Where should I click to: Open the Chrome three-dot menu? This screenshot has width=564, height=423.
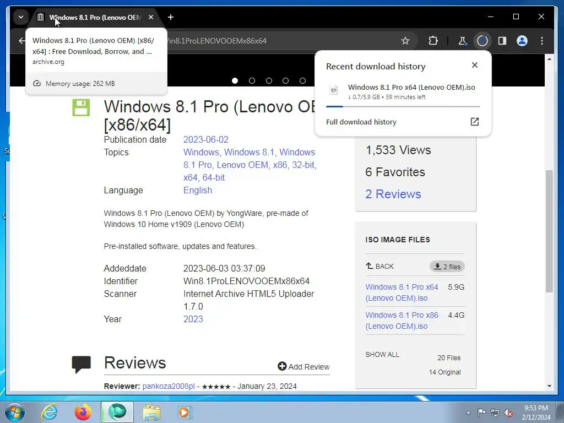542,41
